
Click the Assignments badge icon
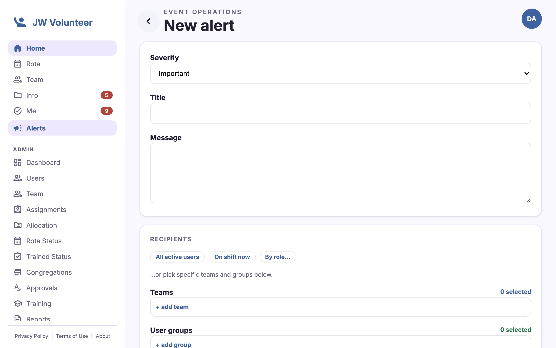pos(18,209)
